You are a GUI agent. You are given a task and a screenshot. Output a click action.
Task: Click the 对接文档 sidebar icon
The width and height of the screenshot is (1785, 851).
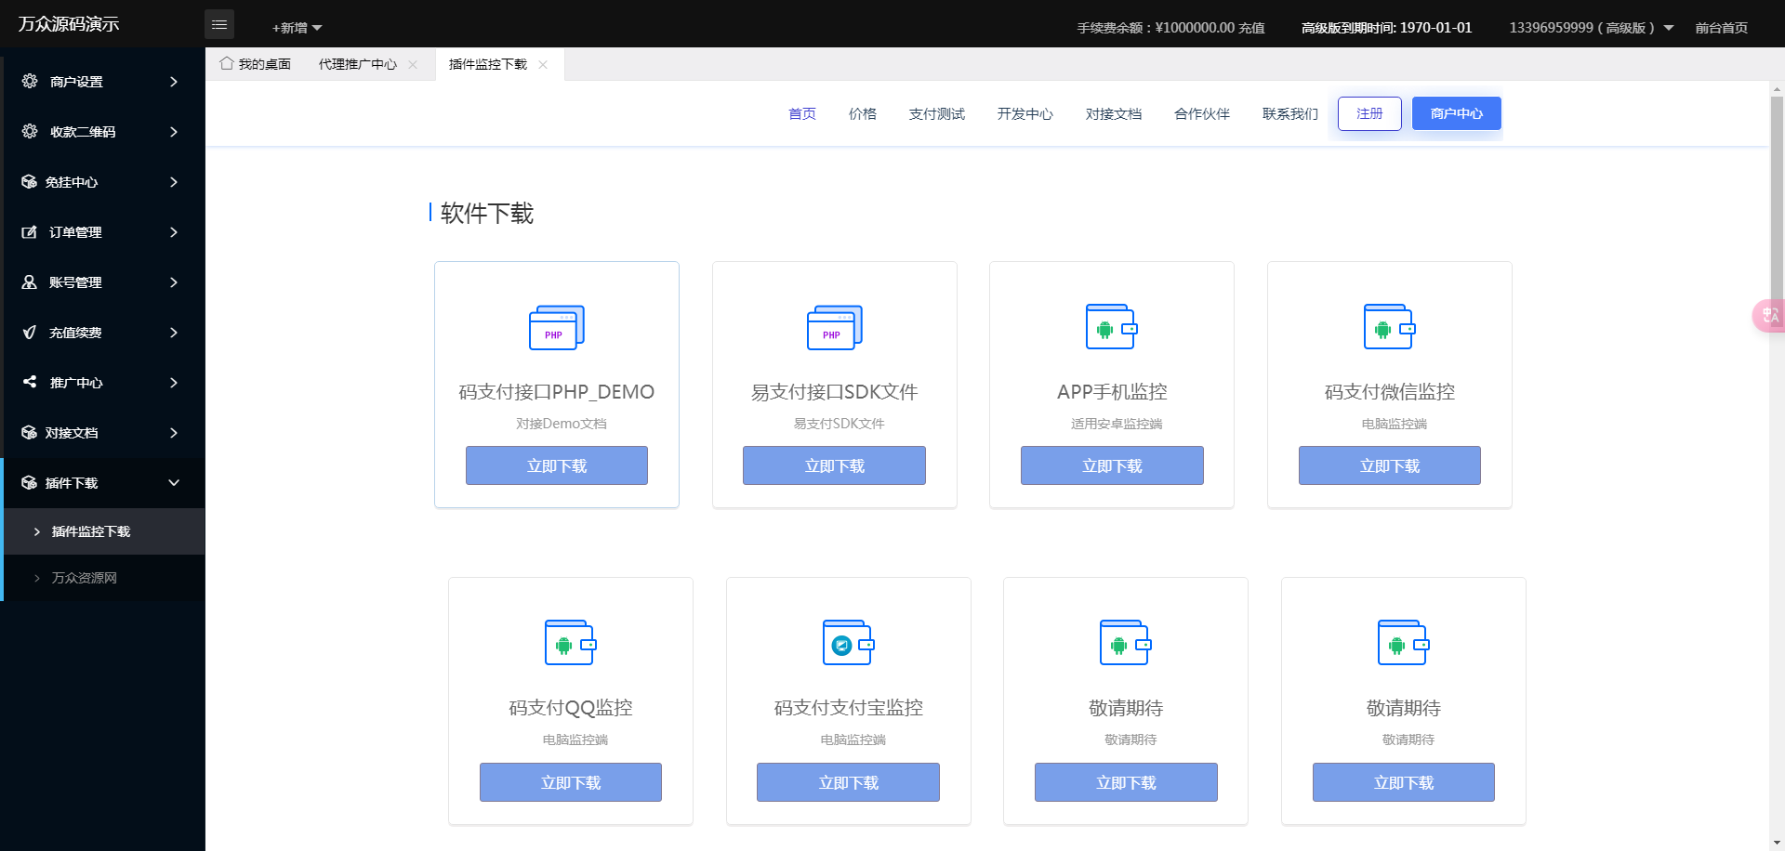(29, 433)
